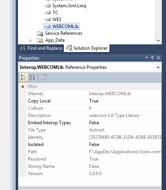
Task: Click the pin auto-hide icon in Properties
Action: tap(152, 58)
